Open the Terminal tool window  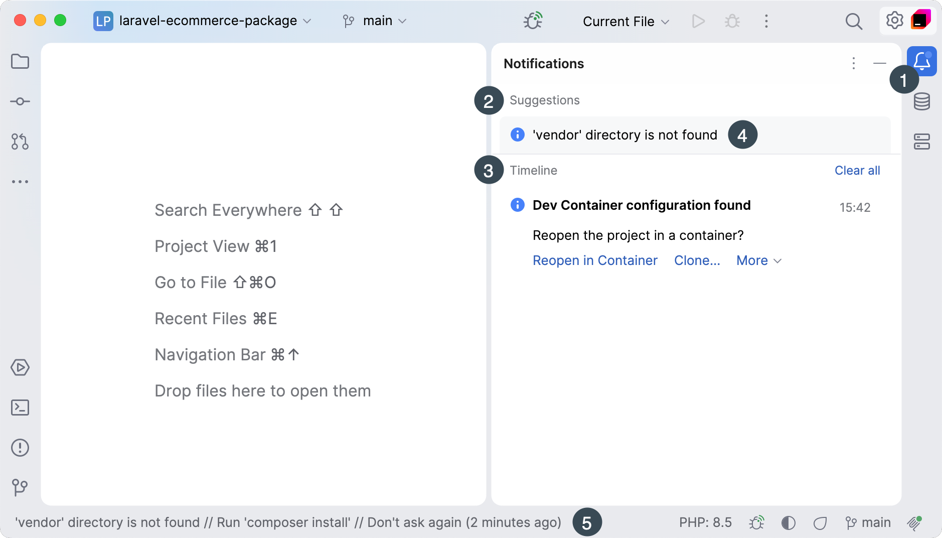20,408
